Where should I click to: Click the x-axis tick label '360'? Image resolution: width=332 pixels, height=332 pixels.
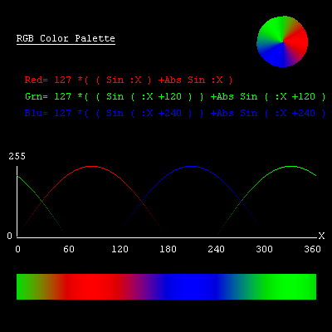tap(312, 249)
